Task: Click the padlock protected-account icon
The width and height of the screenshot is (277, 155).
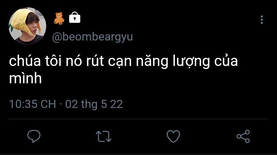Action: (75, 17)
